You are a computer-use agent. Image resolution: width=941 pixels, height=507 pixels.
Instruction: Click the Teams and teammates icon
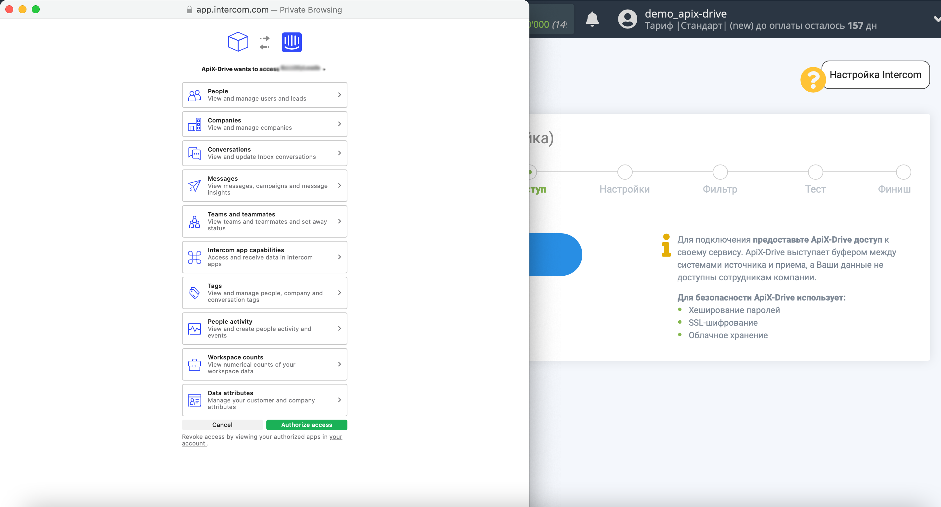click(x=195, y=221)
